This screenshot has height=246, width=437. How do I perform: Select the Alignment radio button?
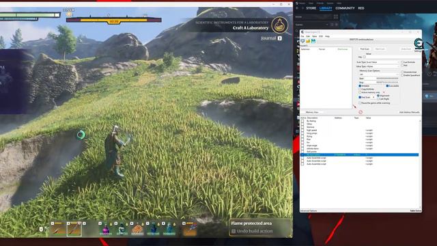(x=378, y=96)
